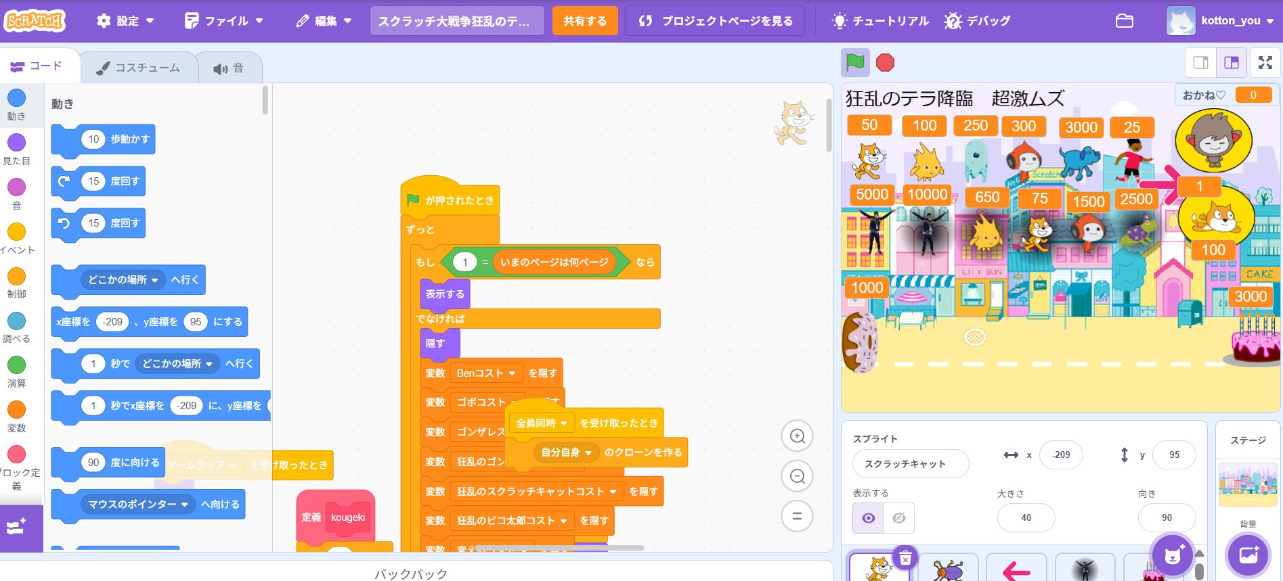Switch to the 音 sounds tab
Image resolution: width=1283 pixels, height=581 pixels.
(229, 68)
